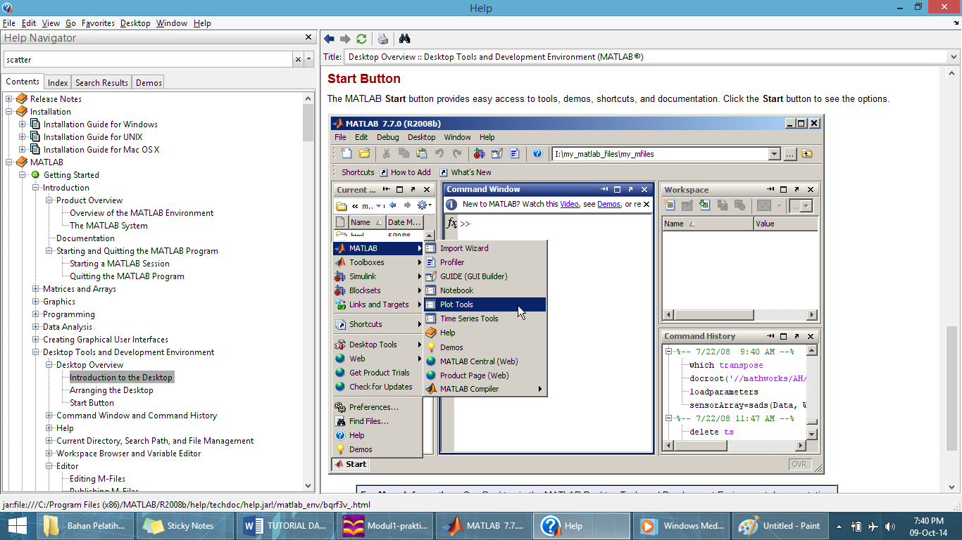Show hidden tray icons with the up arrow
The image size is (962, 540).
(x=839, y=526)
